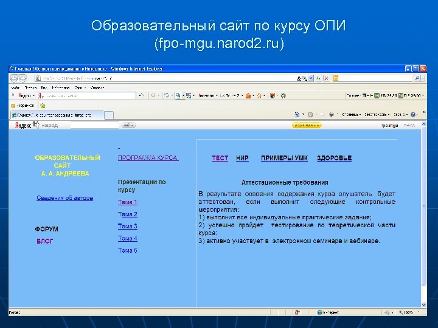Open Yandex bar settings gear icon
The width and height of the screenshot is (438, 328).
(x=283, y=96)
